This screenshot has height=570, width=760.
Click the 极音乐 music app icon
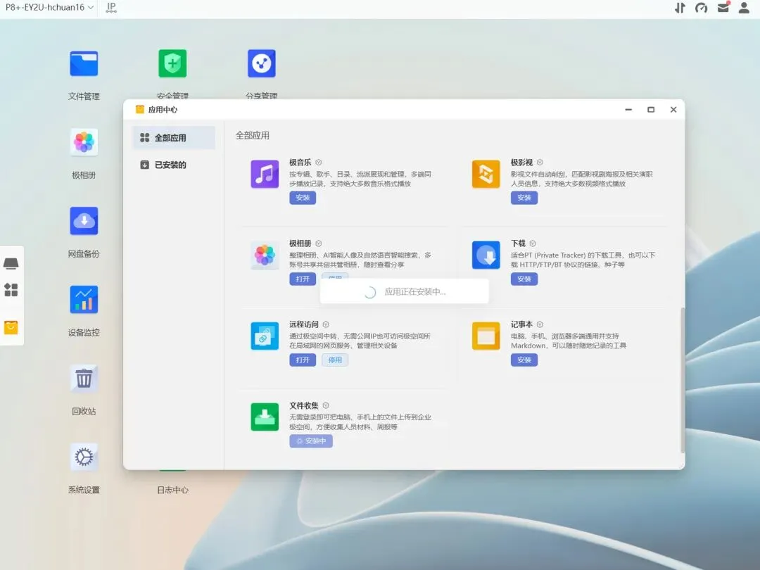point(265,174)
